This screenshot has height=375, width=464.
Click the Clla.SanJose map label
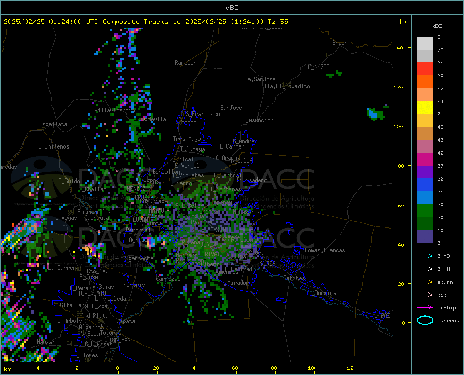coord(257,79)
